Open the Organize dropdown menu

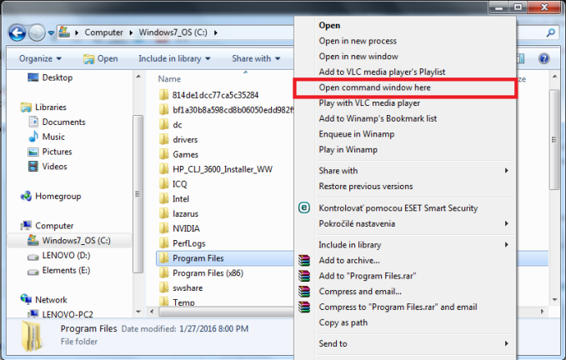pos(40,58)
